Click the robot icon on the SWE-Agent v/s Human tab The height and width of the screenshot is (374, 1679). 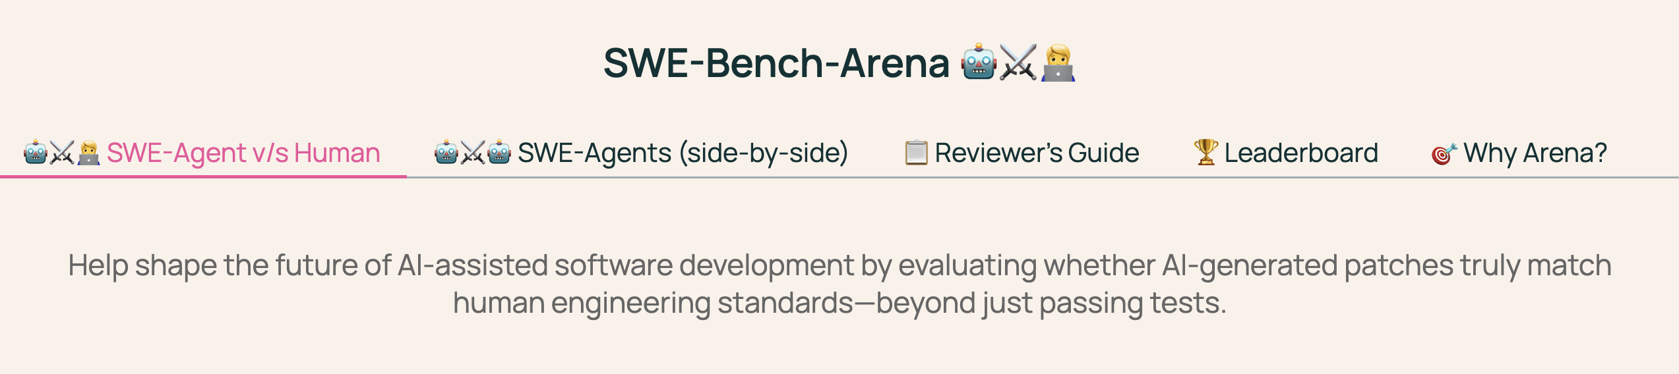click(x=36, y=153)
